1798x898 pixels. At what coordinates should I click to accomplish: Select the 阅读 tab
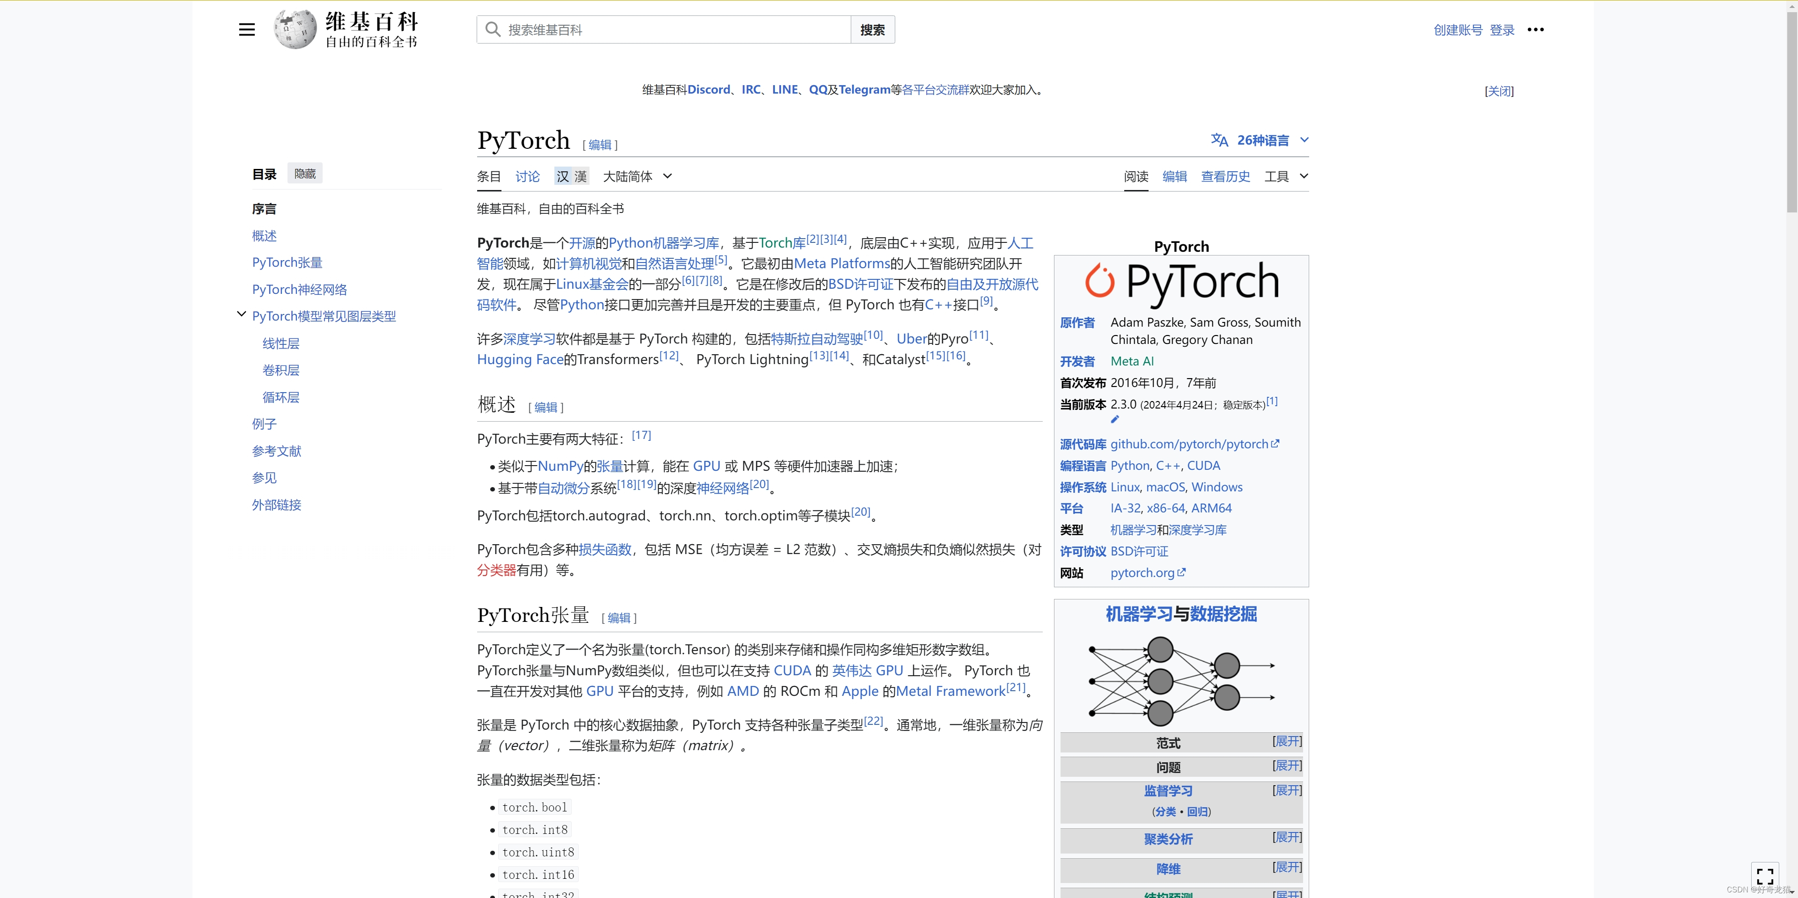[1135, 176]
